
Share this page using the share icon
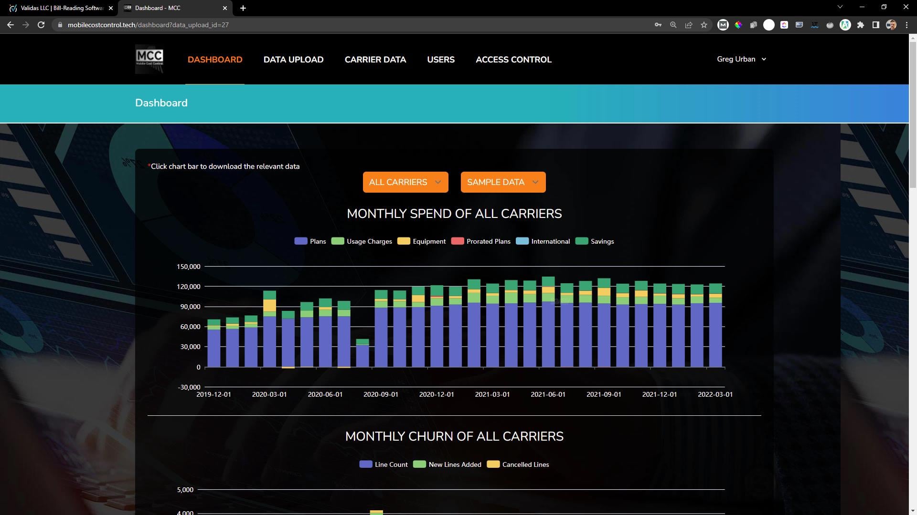coord(688,25)
